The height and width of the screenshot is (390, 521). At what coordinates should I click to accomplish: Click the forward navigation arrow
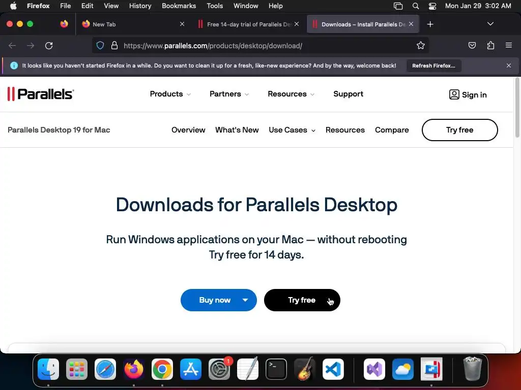[31, 45]
